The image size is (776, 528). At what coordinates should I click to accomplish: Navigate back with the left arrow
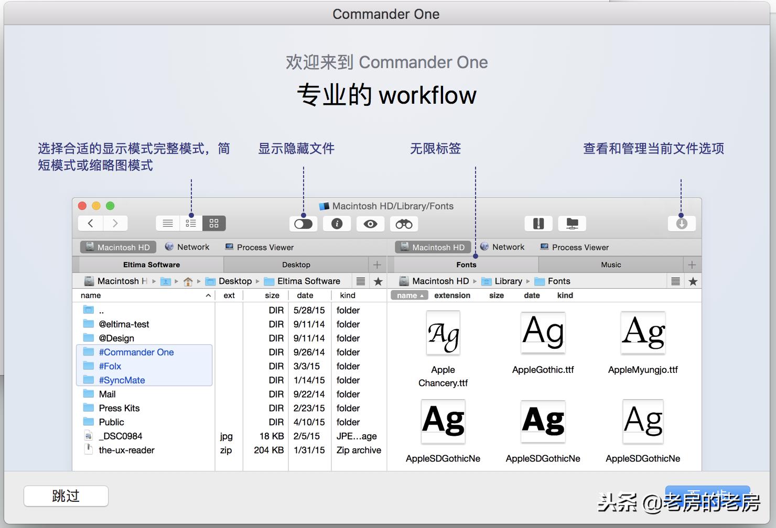tap(90, 223)
